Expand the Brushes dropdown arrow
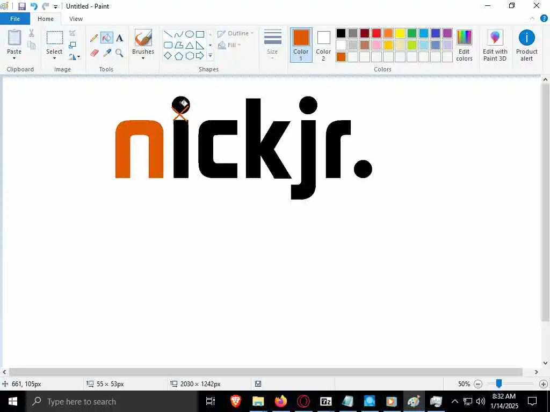The width and height of the screenshot is (550, 412). 143,58
